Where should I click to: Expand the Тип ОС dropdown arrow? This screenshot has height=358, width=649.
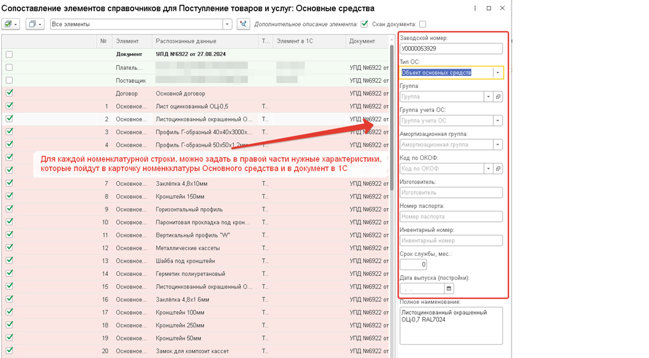tap(497, 73)
